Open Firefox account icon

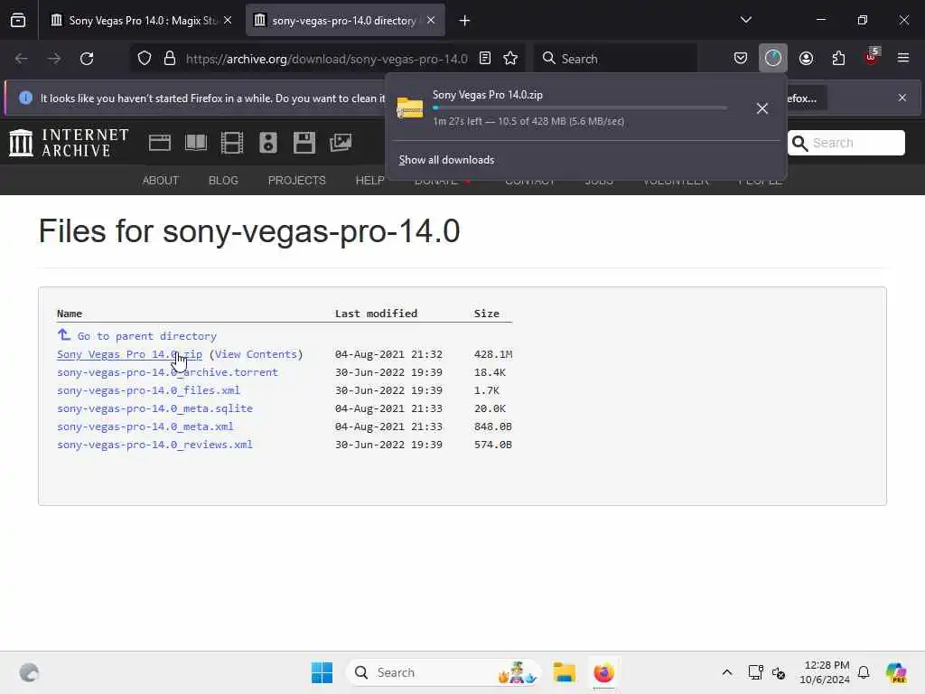click(806, 59)
